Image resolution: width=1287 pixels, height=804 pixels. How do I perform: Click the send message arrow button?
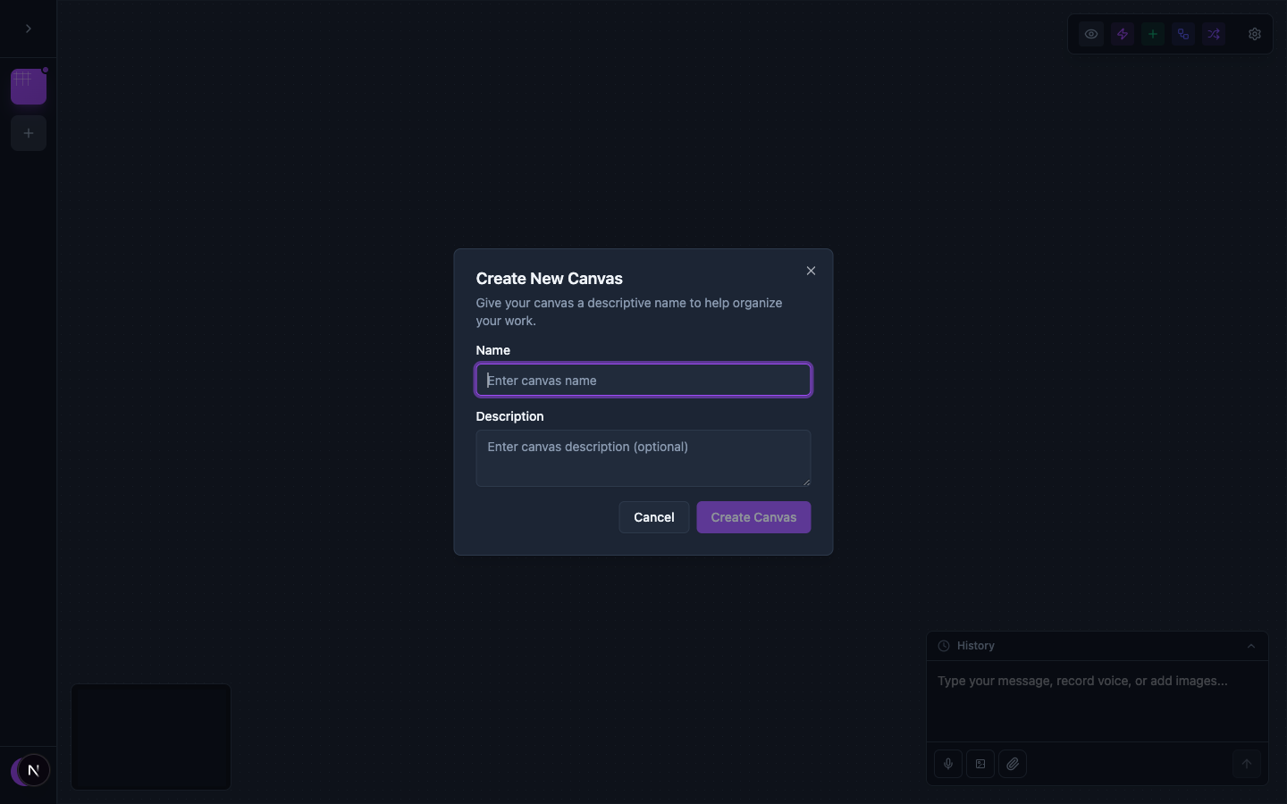point(1246,764)
